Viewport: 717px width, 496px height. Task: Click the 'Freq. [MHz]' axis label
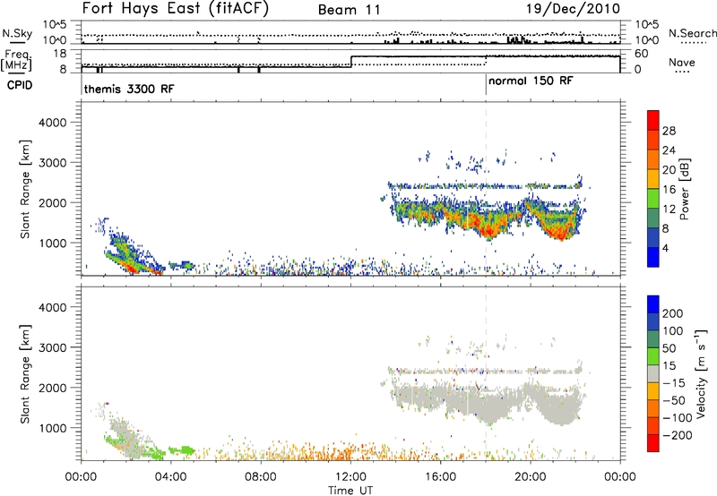coord(17,60)
